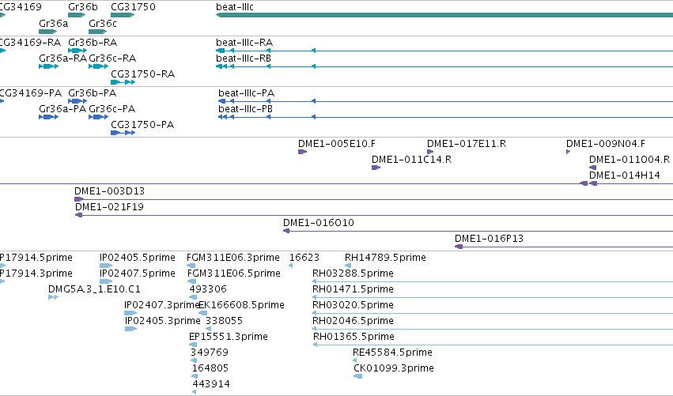Image resolution: width=673 pixels, height=396 pixels.
Task: Select the DME1-016O10 clone arrow
Action: (286, 232)
